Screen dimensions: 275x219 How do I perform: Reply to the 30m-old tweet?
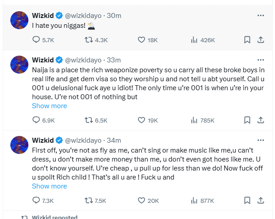point(36,40)
